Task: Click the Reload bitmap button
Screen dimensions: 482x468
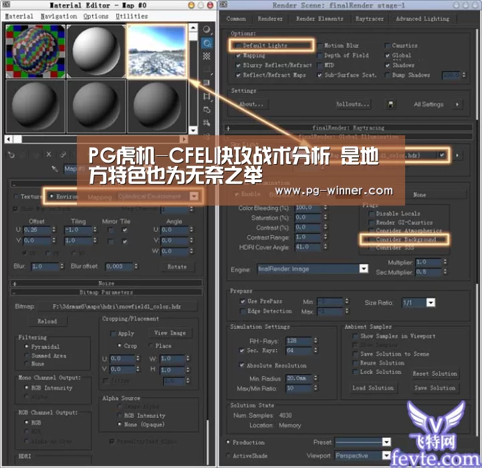Action: (47, 321)
